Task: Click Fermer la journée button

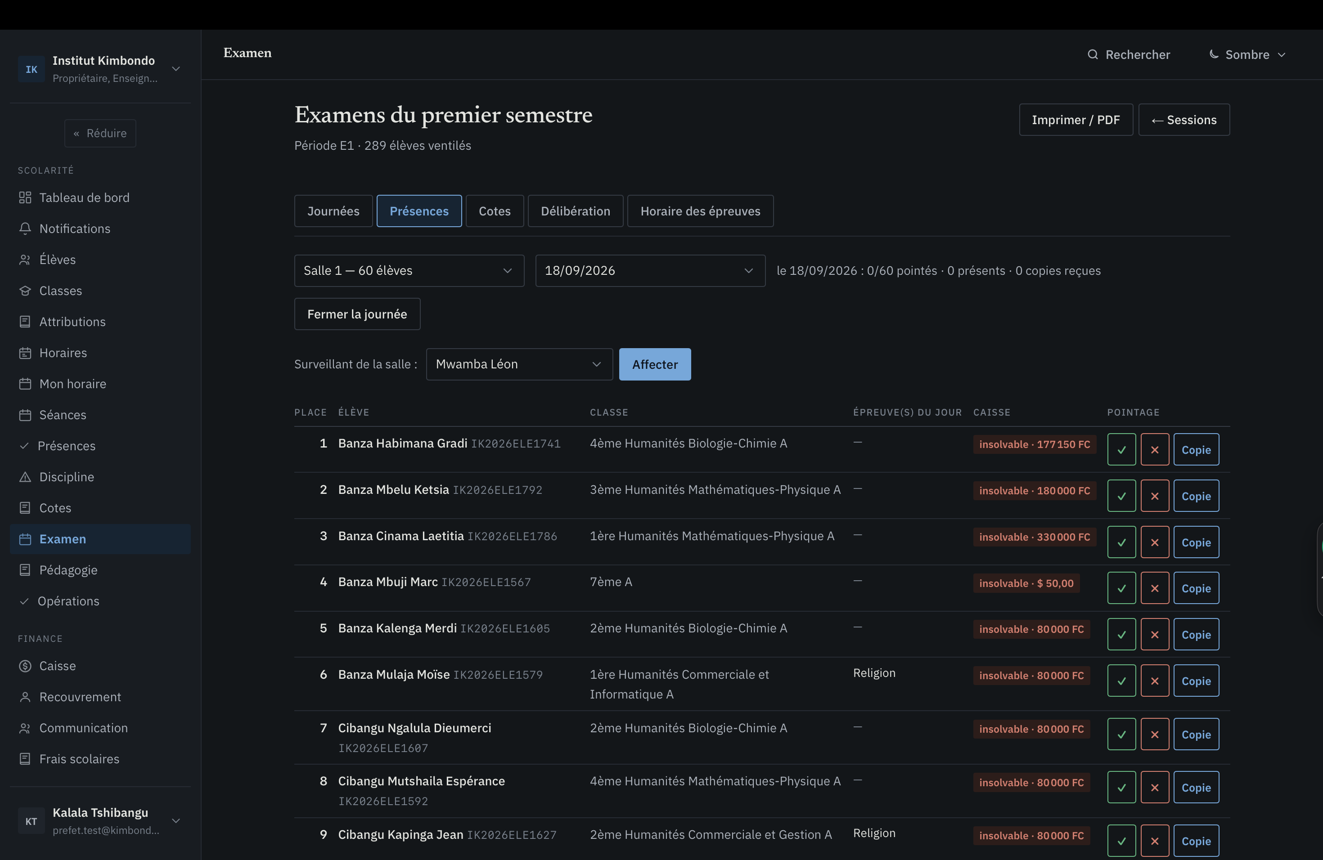Action: 357,314
